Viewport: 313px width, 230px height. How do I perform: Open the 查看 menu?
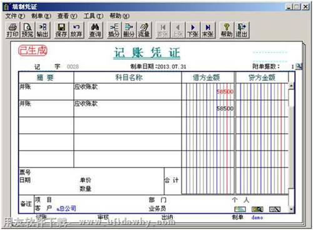67,16
